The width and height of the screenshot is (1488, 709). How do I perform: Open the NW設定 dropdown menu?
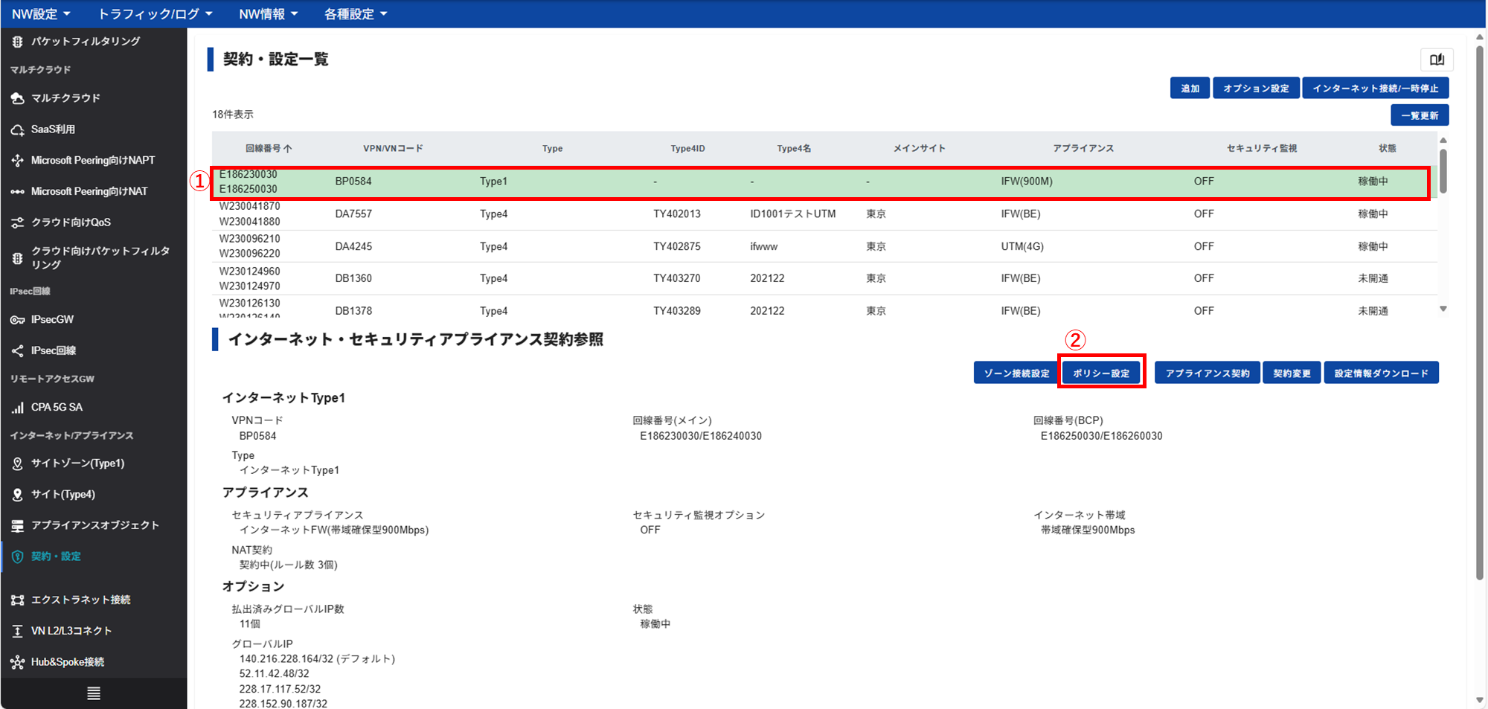tap(41, 14)
